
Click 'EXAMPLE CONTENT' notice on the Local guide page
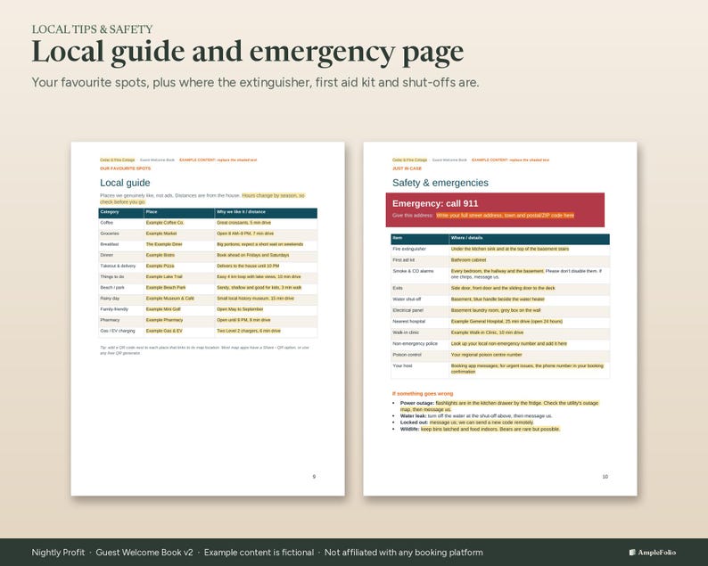pyautogui.click(x=218, y=160)
